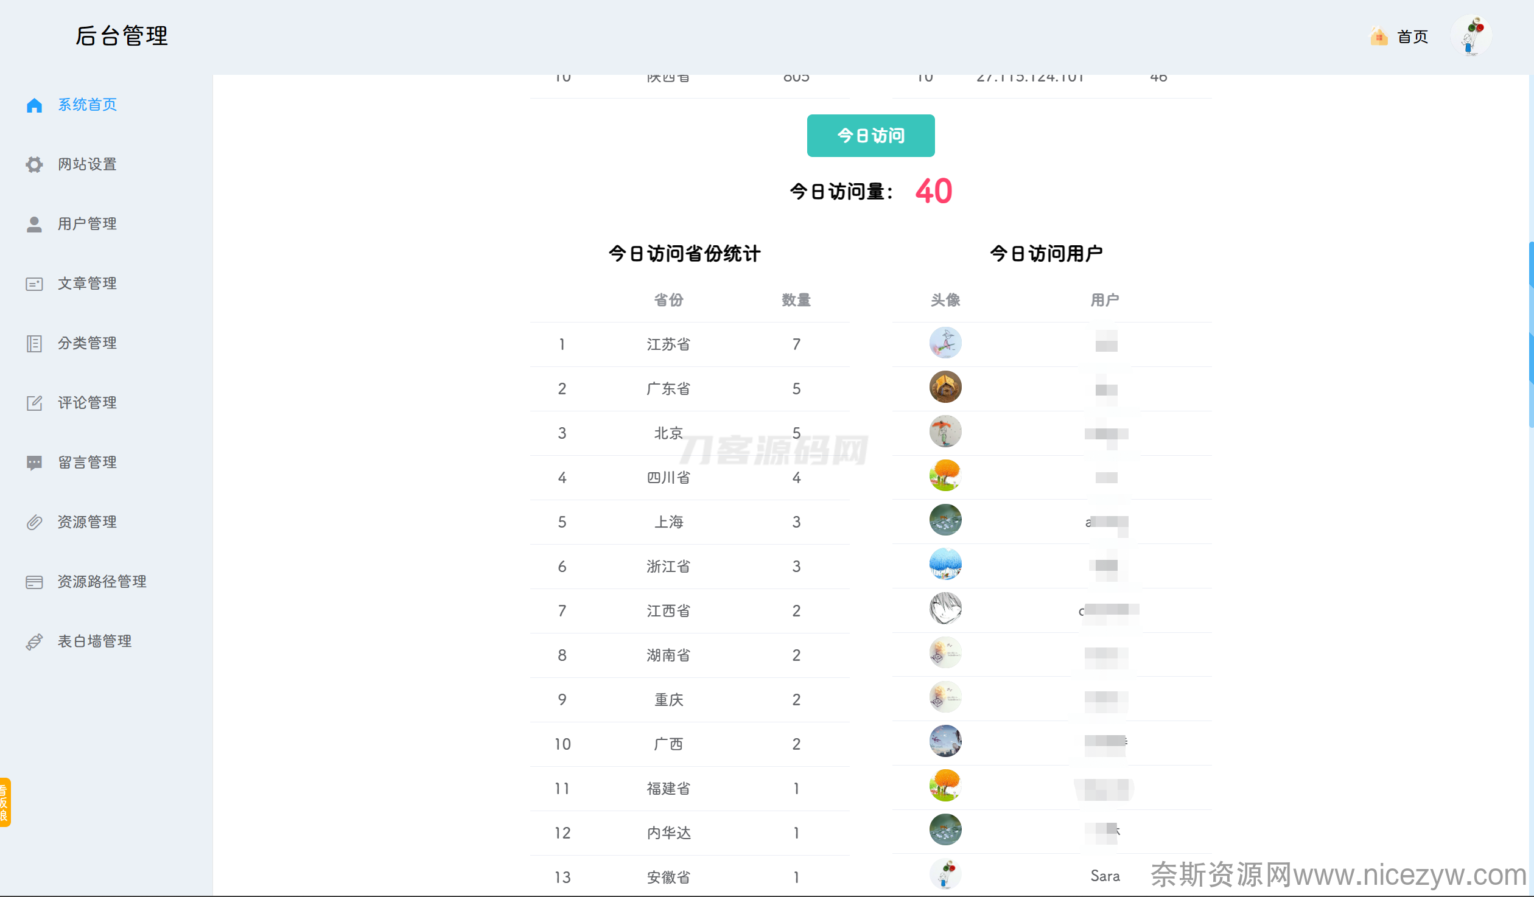Click the 首页 link in header

(x=1412, y=37)
